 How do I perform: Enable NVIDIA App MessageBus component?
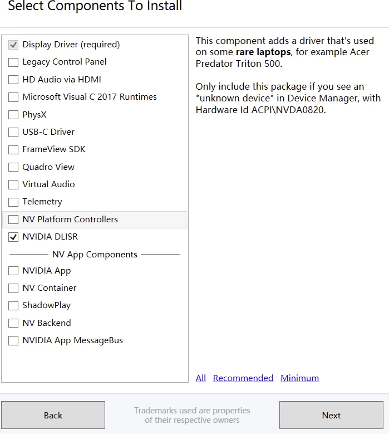coord(13,341)
